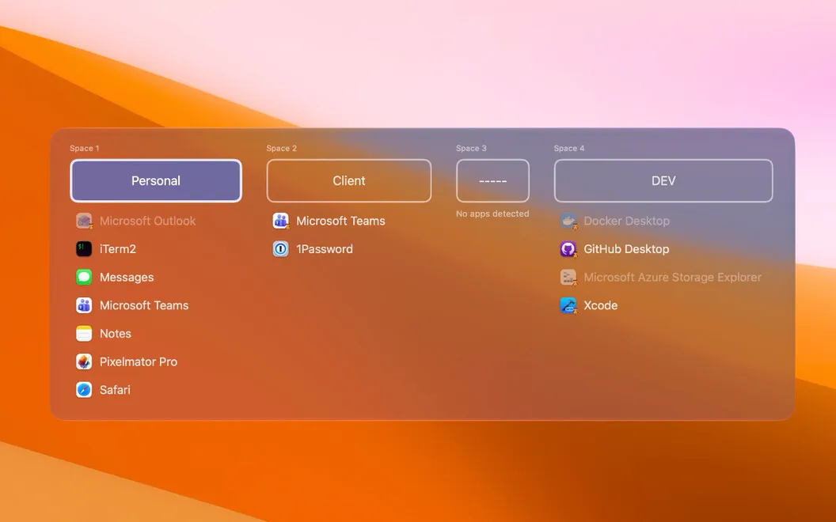Viewport: 836px width, 522px height.
Task: Choose the Safari app name
Action: (x=115, y=390)
